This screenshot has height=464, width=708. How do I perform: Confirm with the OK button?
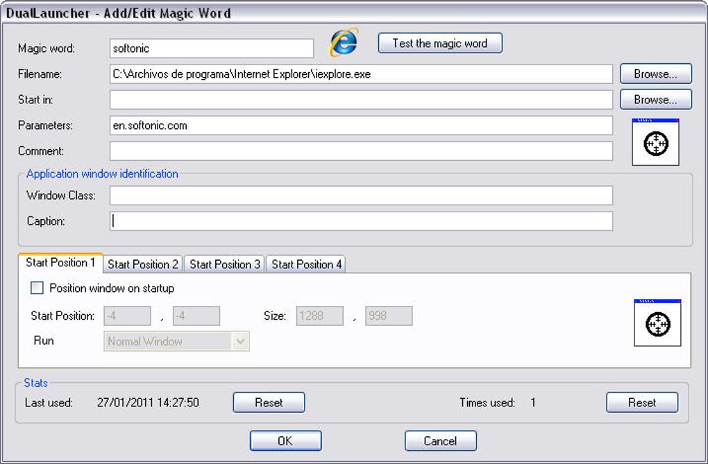pos(285,441)
